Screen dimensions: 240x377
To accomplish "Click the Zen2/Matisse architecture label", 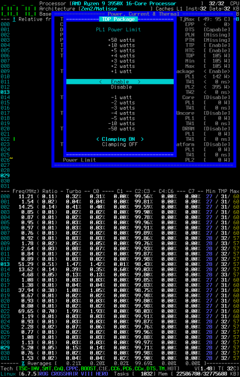I will (99, 9).
